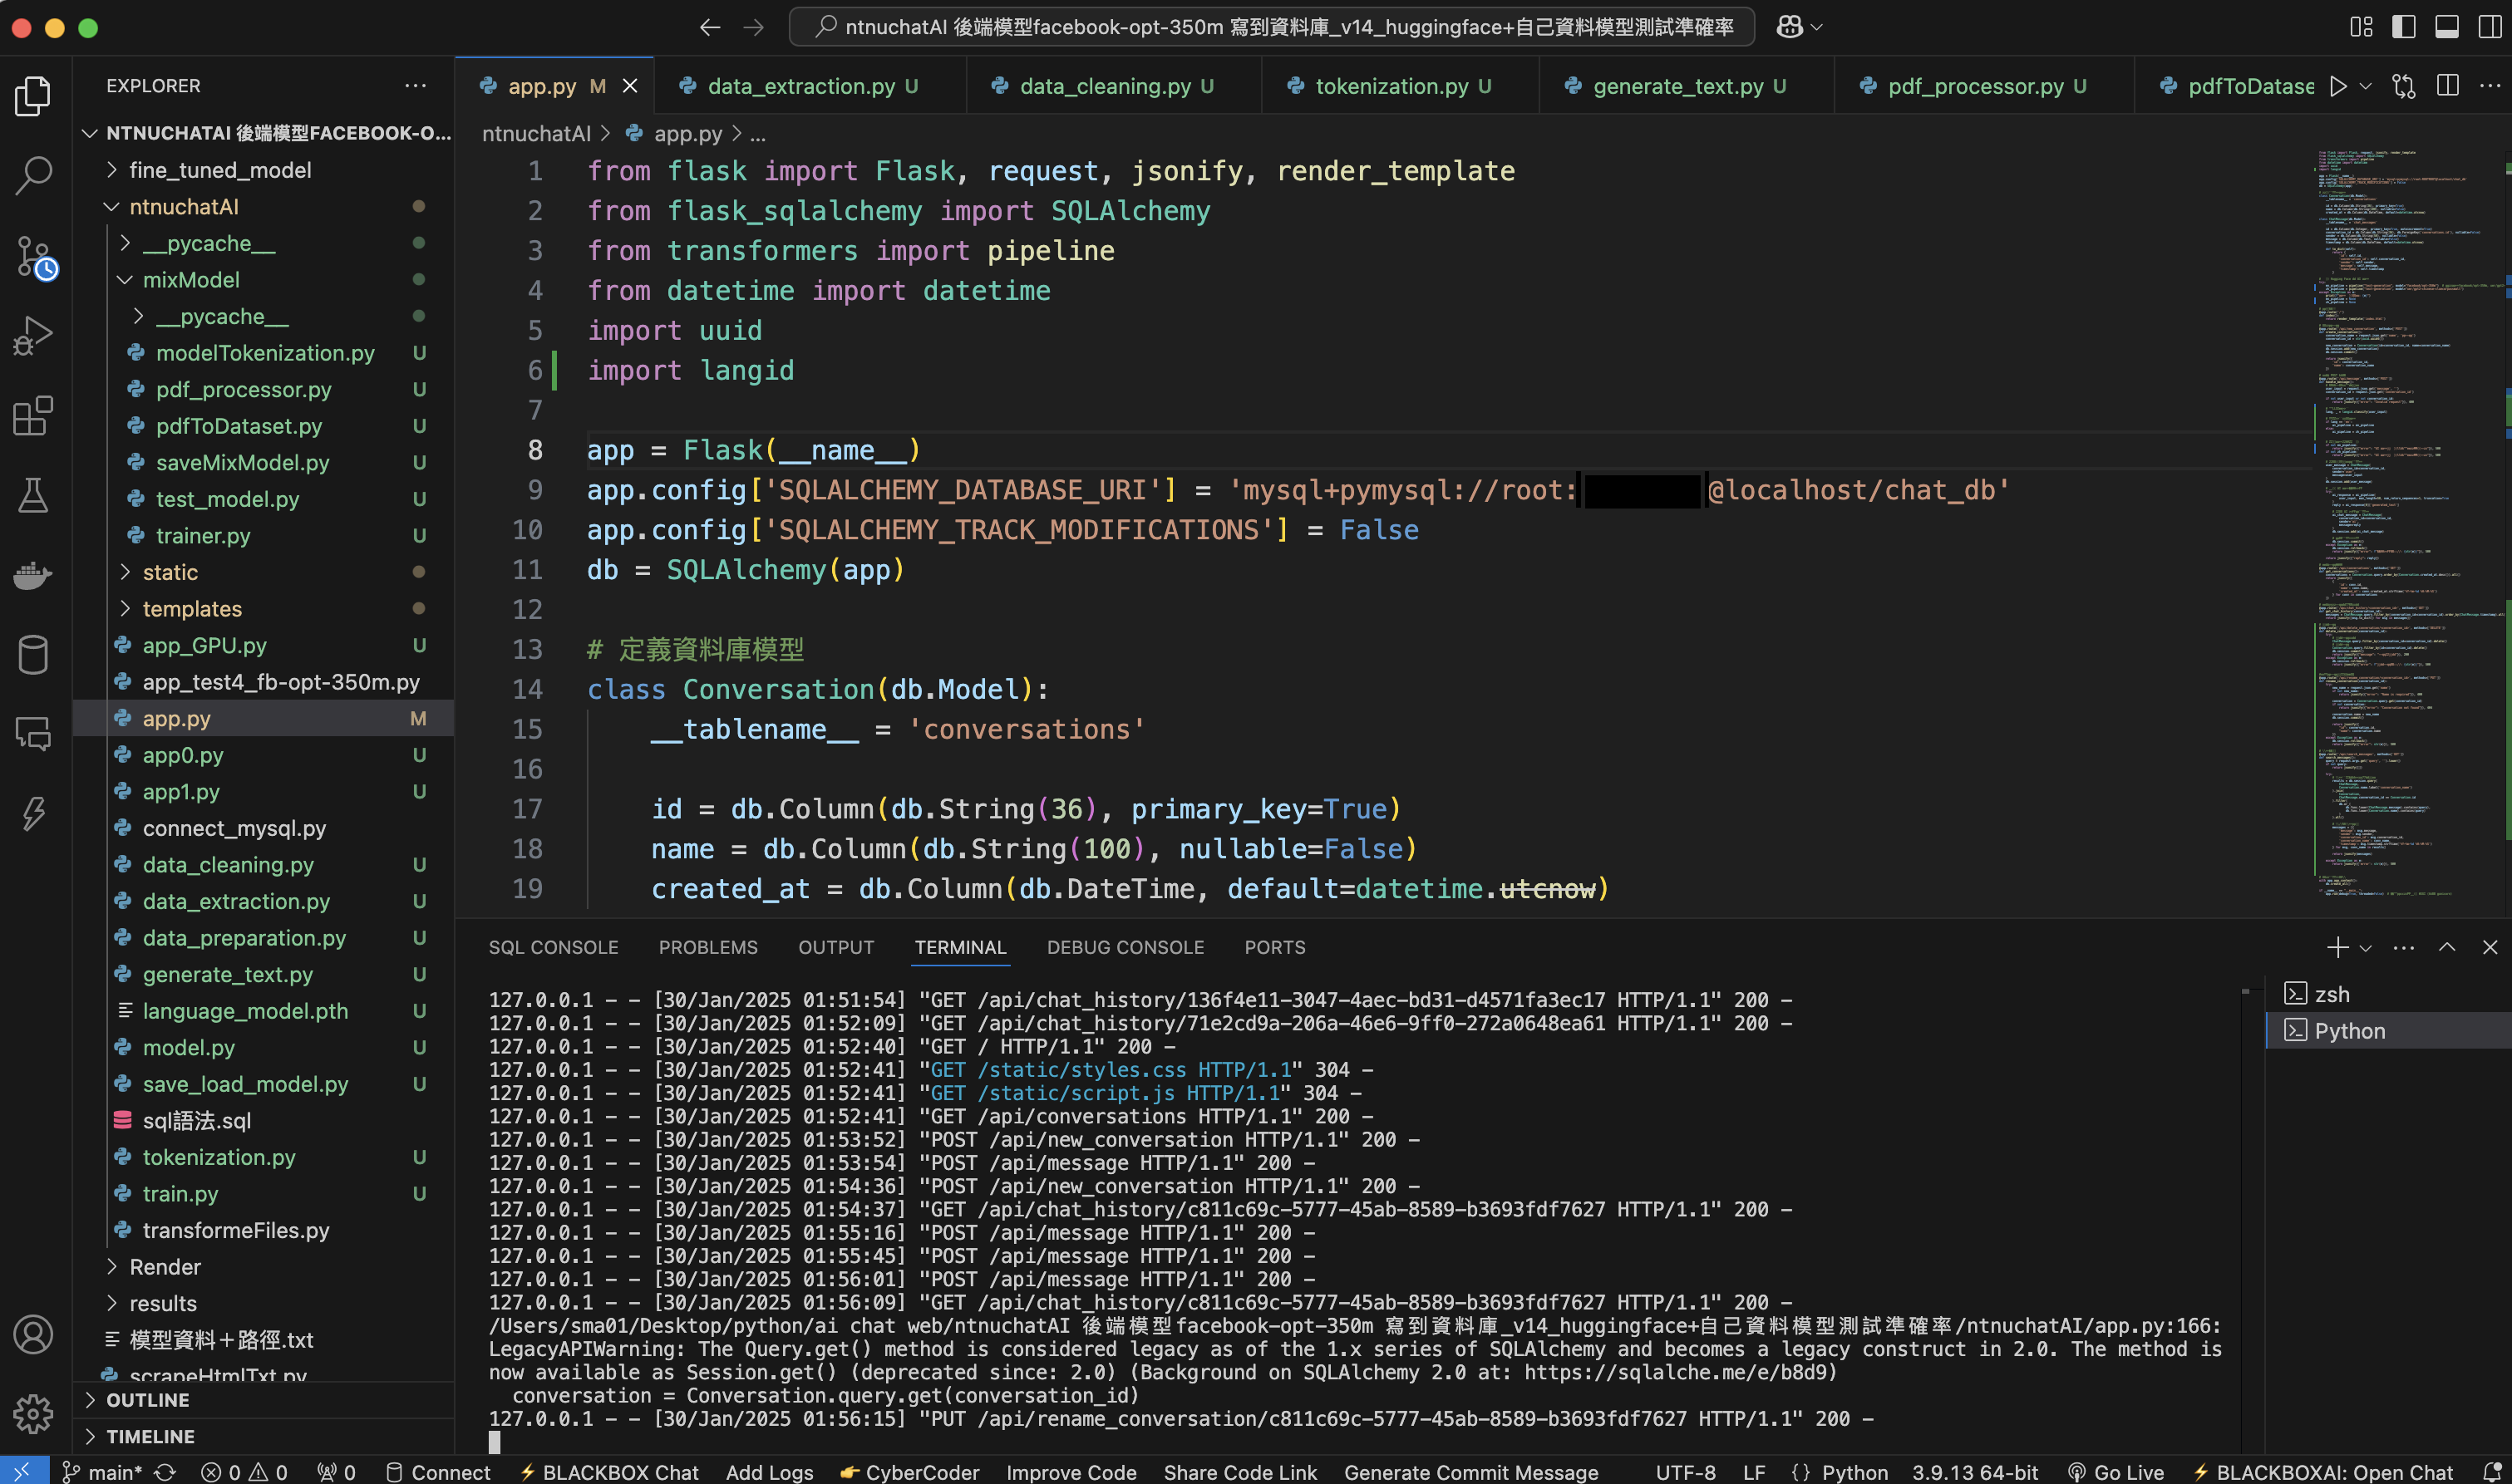Open the Accounts icon

(x=34, y=1334)
